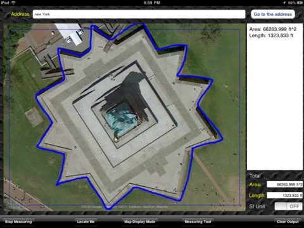This screenshot has height=228, width=304.
Task: Tap the white tent on the map
Action: click(71, 34)
